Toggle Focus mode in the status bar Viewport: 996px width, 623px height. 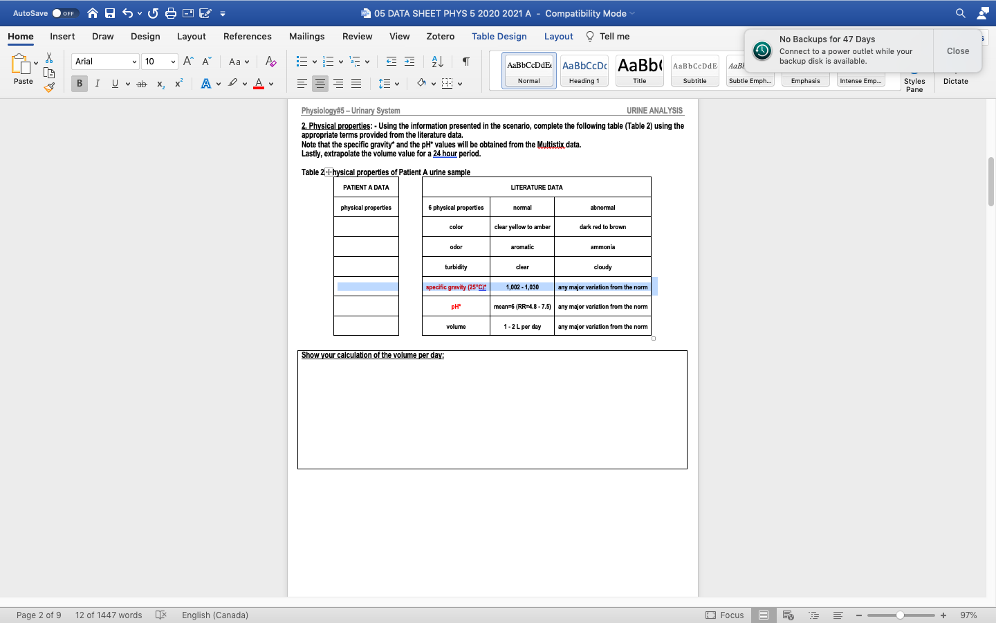(x=725, y=615)
